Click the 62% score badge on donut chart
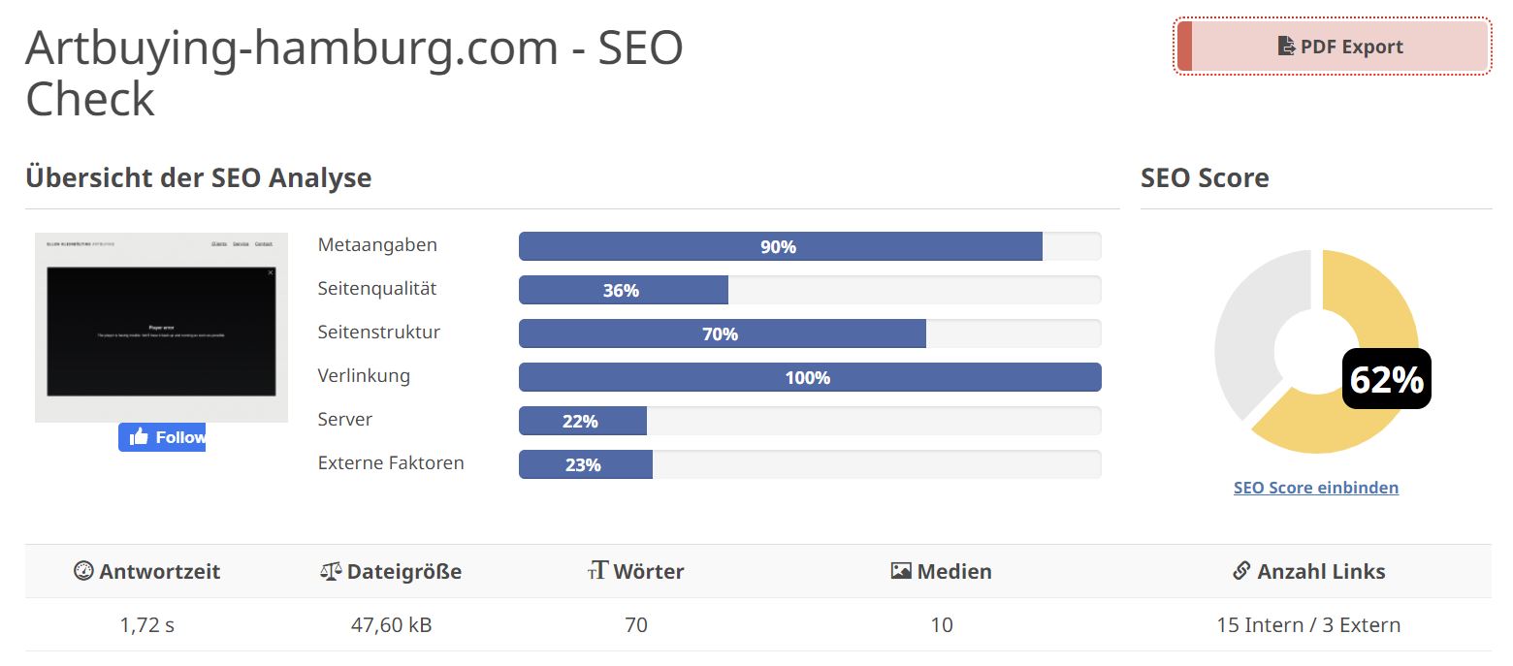Image resolution: width=1513 pixels, height=666 pixels. coord(1386,379)
